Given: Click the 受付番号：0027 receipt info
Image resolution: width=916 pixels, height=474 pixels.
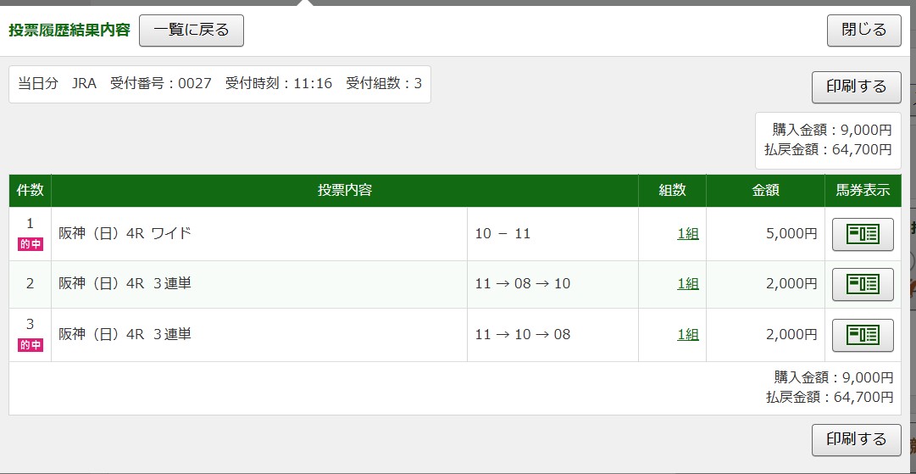Looking at the screenshot, I should tap(161, 84).
